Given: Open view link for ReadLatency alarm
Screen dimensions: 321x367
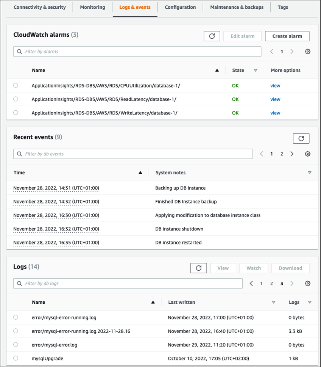Looking at the screenshot, I should (x=275, y=99).
